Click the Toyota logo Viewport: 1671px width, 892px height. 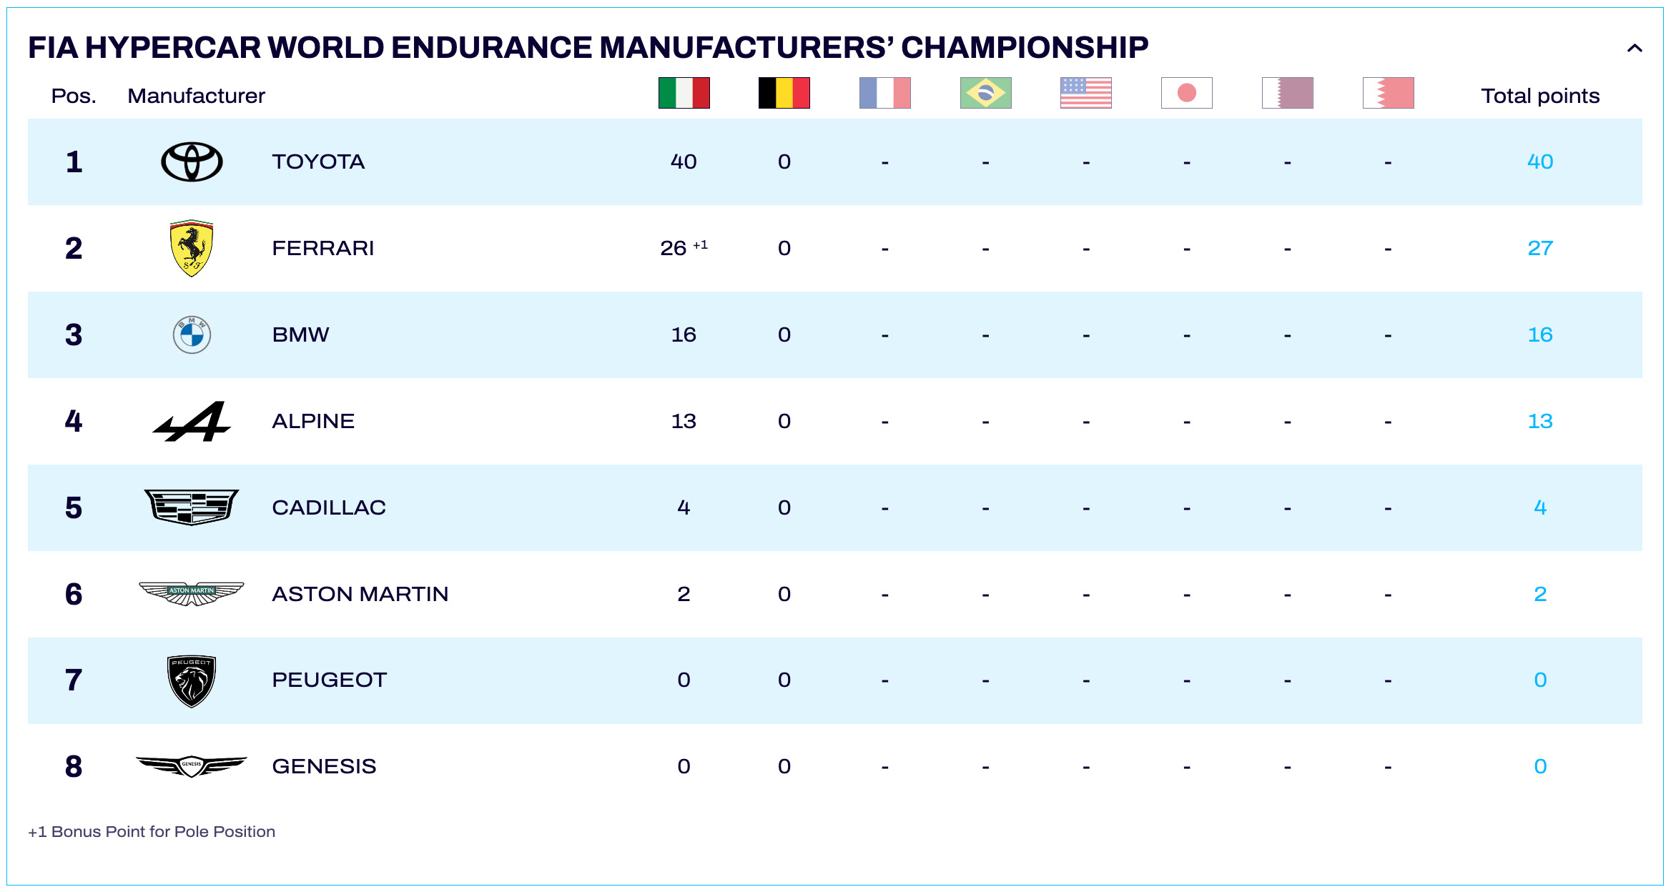point(192,162)
